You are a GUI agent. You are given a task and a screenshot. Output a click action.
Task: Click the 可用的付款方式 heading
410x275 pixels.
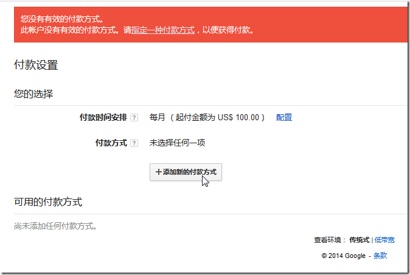pos(48,202)
